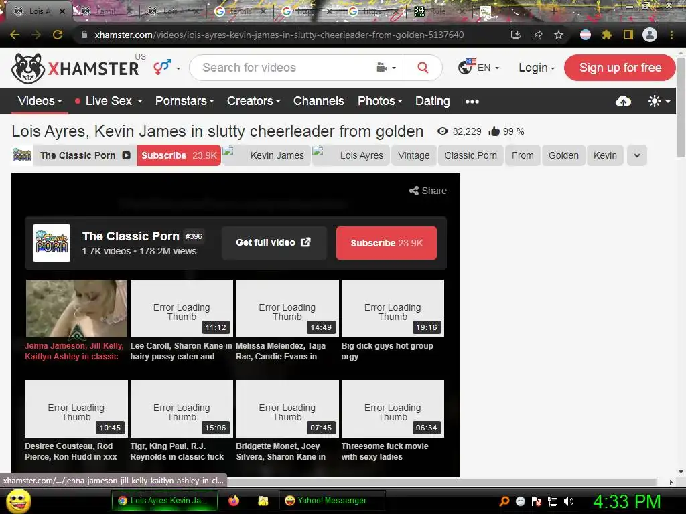686x514 pixels.
Task: Click the install app icon in address bar
Action: coord(516,35)
